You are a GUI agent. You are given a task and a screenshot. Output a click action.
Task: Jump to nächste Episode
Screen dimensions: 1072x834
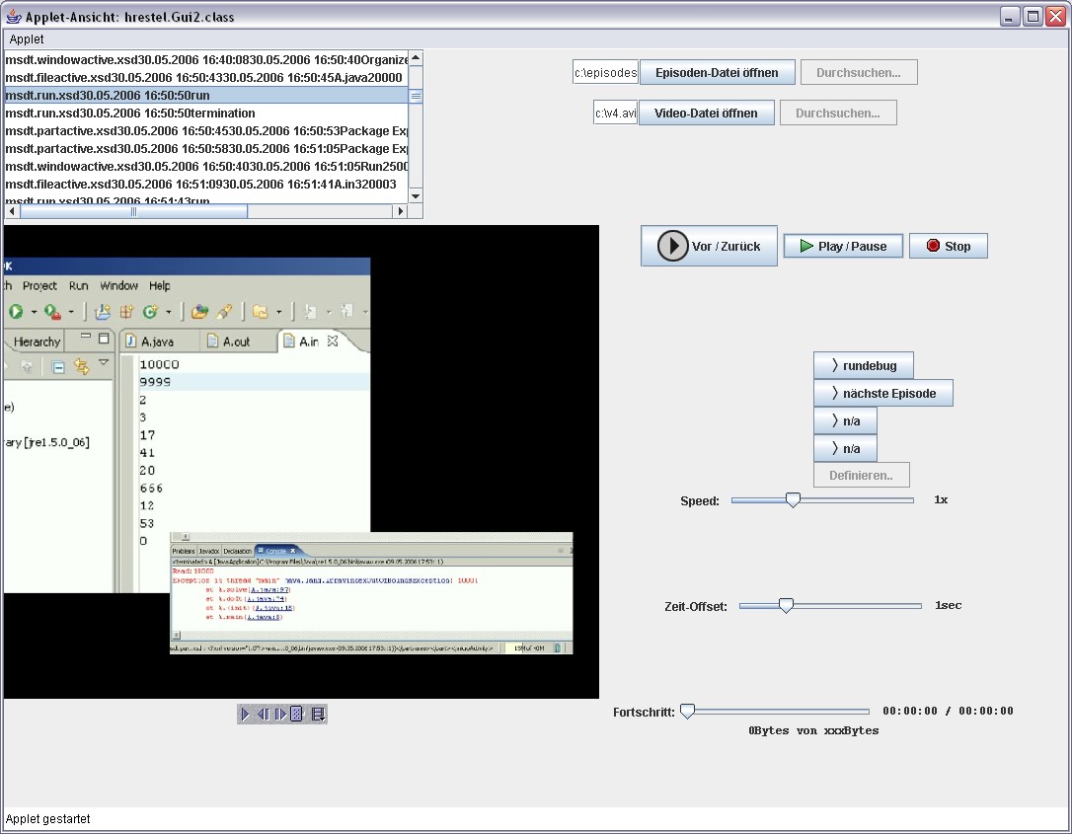(882, 393)
